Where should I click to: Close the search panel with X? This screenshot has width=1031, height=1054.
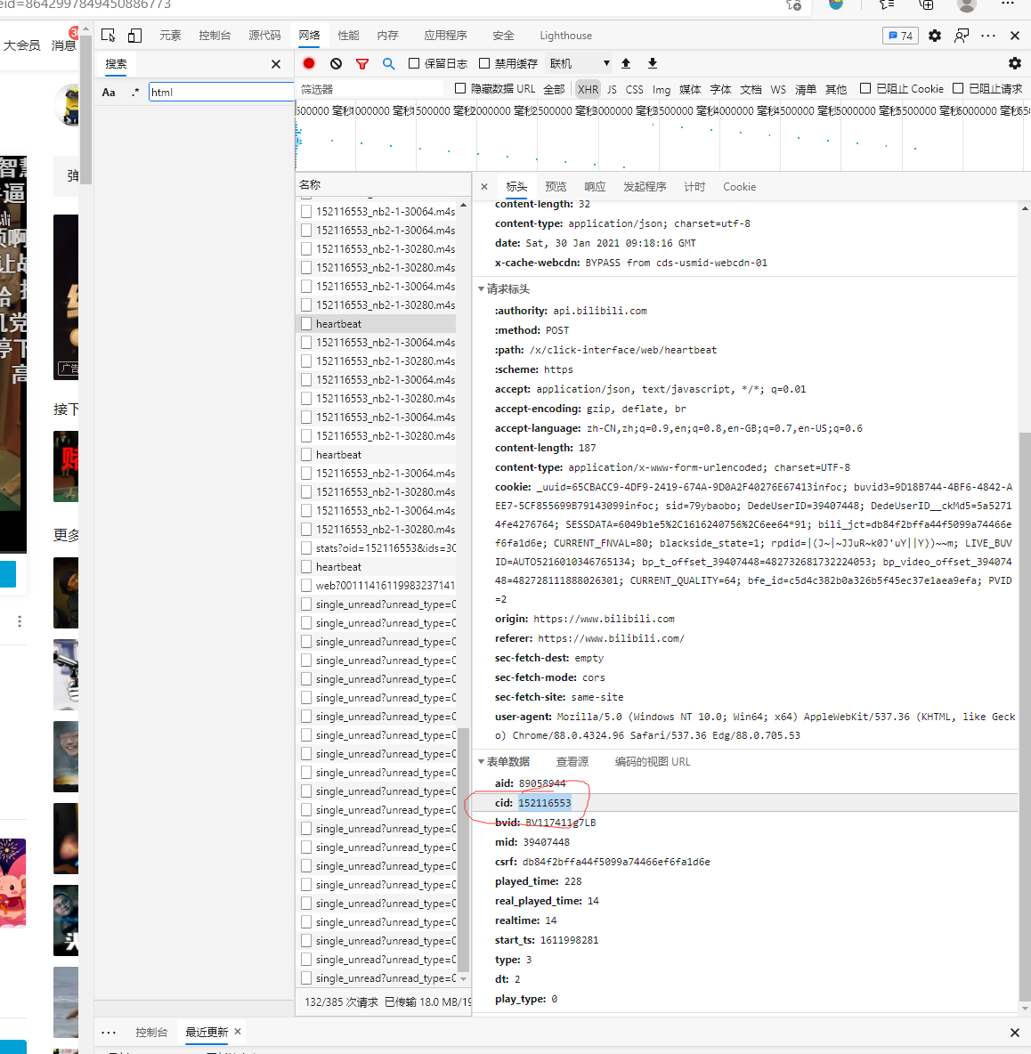[276, 64]
